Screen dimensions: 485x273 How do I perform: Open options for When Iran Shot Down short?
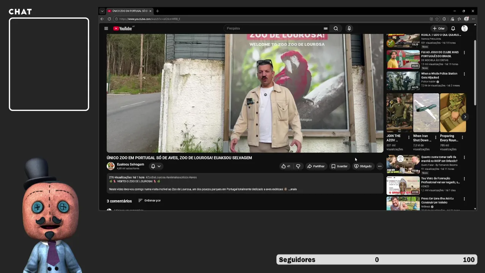click(x=435, y=137)
